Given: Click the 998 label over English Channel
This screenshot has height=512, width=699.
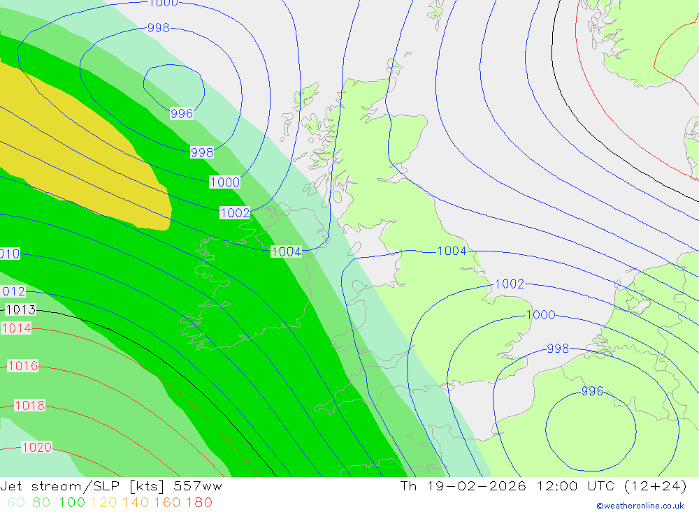Looking at the screenshot, I should coord(558,348).
